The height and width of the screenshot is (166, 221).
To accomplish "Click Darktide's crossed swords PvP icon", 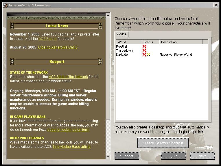I will pos(148,55).
